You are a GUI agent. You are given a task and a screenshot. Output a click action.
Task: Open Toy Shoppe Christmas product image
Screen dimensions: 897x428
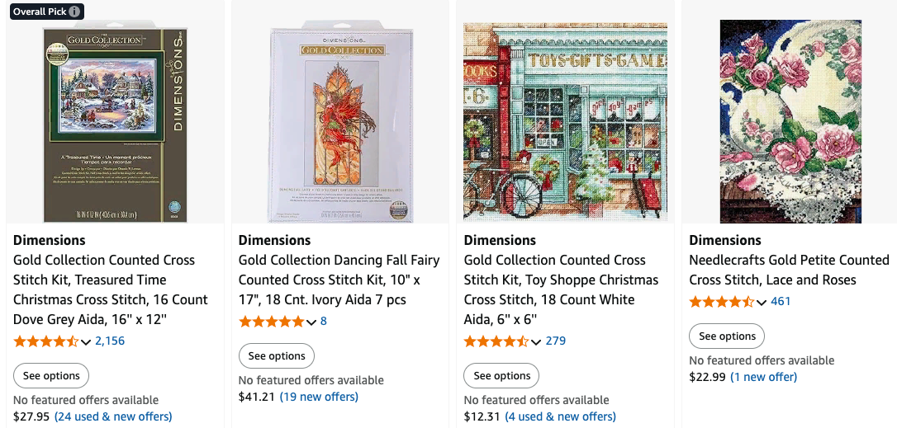point(565,122)
